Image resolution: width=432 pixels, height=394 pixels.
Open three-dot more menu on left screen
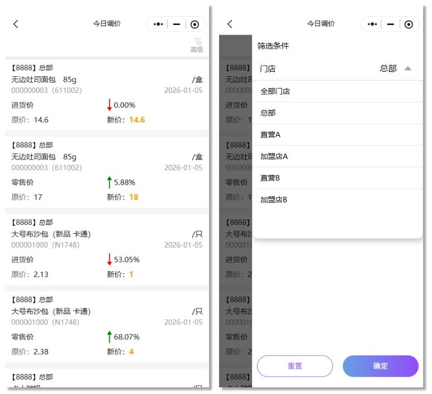pos(158,24)
